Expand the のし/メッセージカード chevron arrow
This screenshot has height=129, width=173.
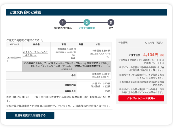click(109, 66)
